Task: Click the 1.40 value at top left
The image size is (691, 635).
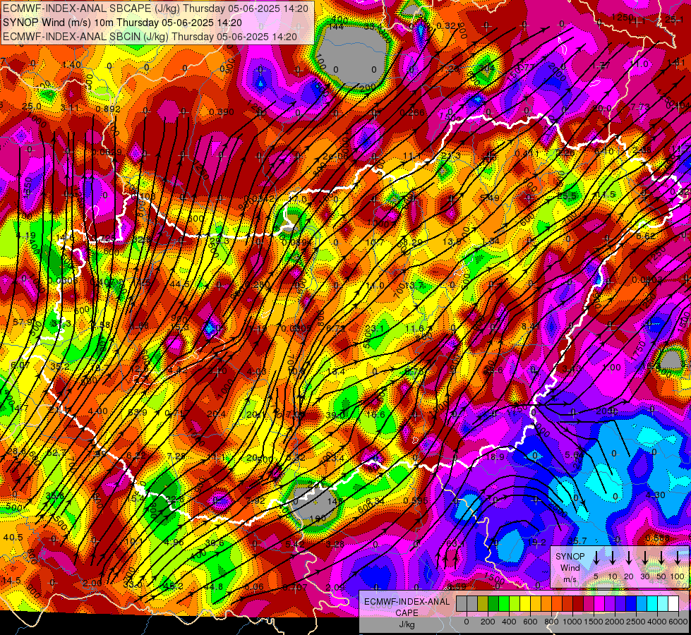Action: coord(72,65)
